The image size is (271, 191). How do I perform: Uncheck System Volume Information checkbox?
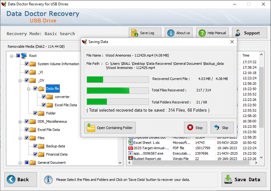pos(27,64)
